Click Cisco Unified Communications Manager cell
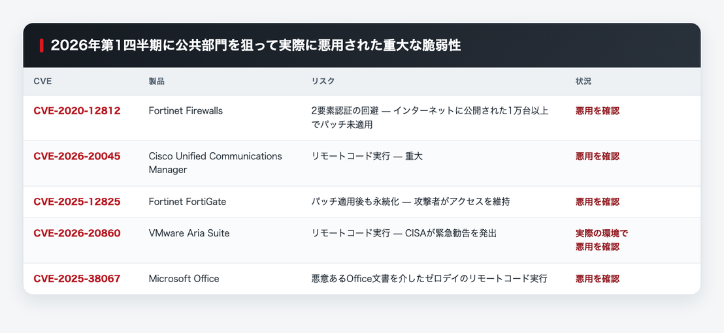 tap(215, 163)
